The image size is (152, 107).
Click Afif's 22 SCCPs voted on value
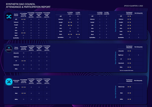click(70, 16)
